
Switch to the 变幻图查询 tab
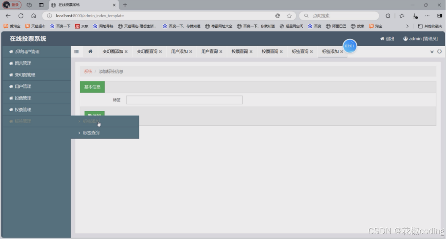coord(147,51)
